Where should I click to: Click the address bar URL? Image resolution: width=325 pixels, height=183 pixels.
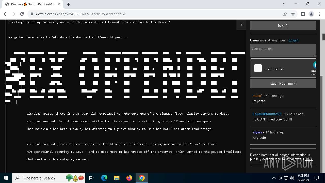(80, 14)
